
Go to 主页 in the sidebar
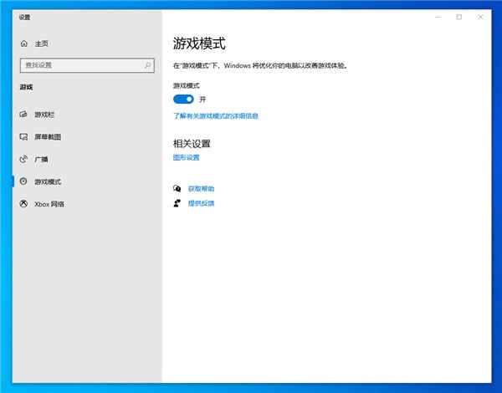click(42, 43)
